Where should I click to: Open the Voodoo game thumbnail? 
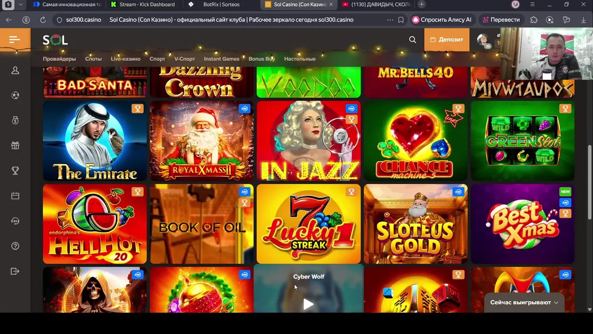tap(309, 82)
